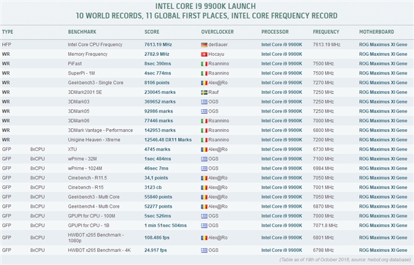Click the Italian flag in Unigine Heaven row
This screenshot has height=265, width=414.
(204, 140)
